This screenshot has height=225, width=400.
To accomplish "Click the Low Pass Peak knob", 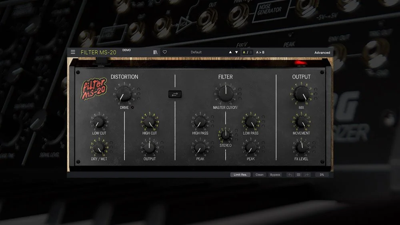I will [250, 147].
